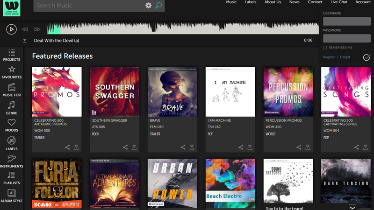Viewport: 374px width, 210px height.
Task: Click the PERCUSSION PROMOS title text
Action: coord(284,120)
